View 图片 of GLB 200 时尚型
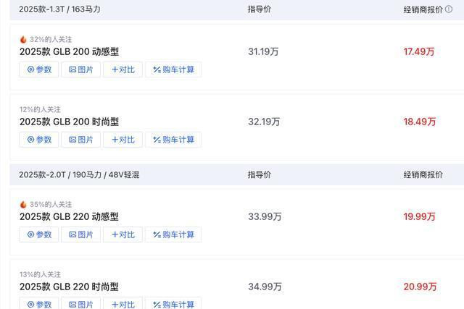 [x=80, y=140]
